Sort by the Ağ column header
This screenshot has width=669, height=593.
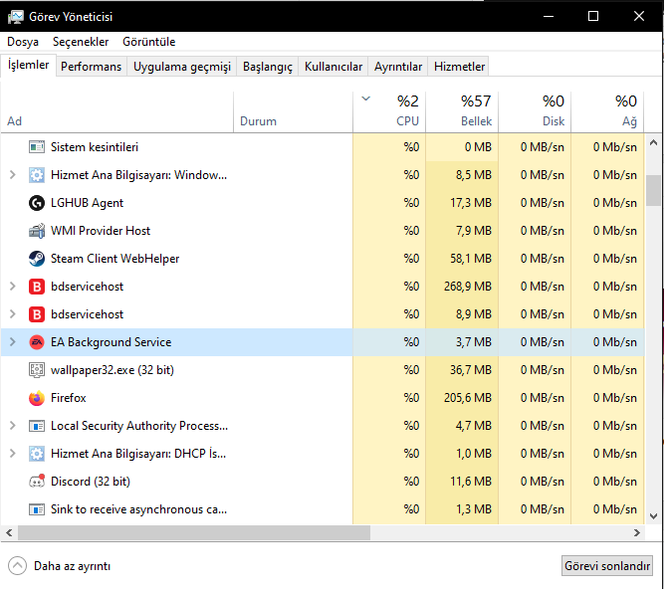(607, 112)
